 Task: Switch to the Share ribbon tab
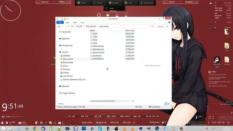[x=75, y=23]
